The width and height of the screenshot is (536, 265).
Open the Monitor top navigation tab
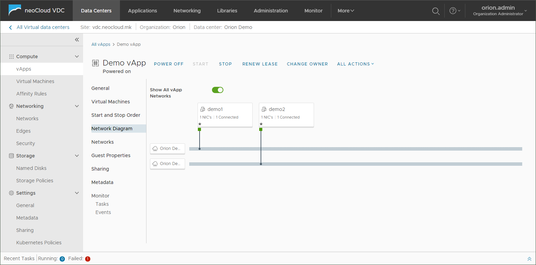313,11
